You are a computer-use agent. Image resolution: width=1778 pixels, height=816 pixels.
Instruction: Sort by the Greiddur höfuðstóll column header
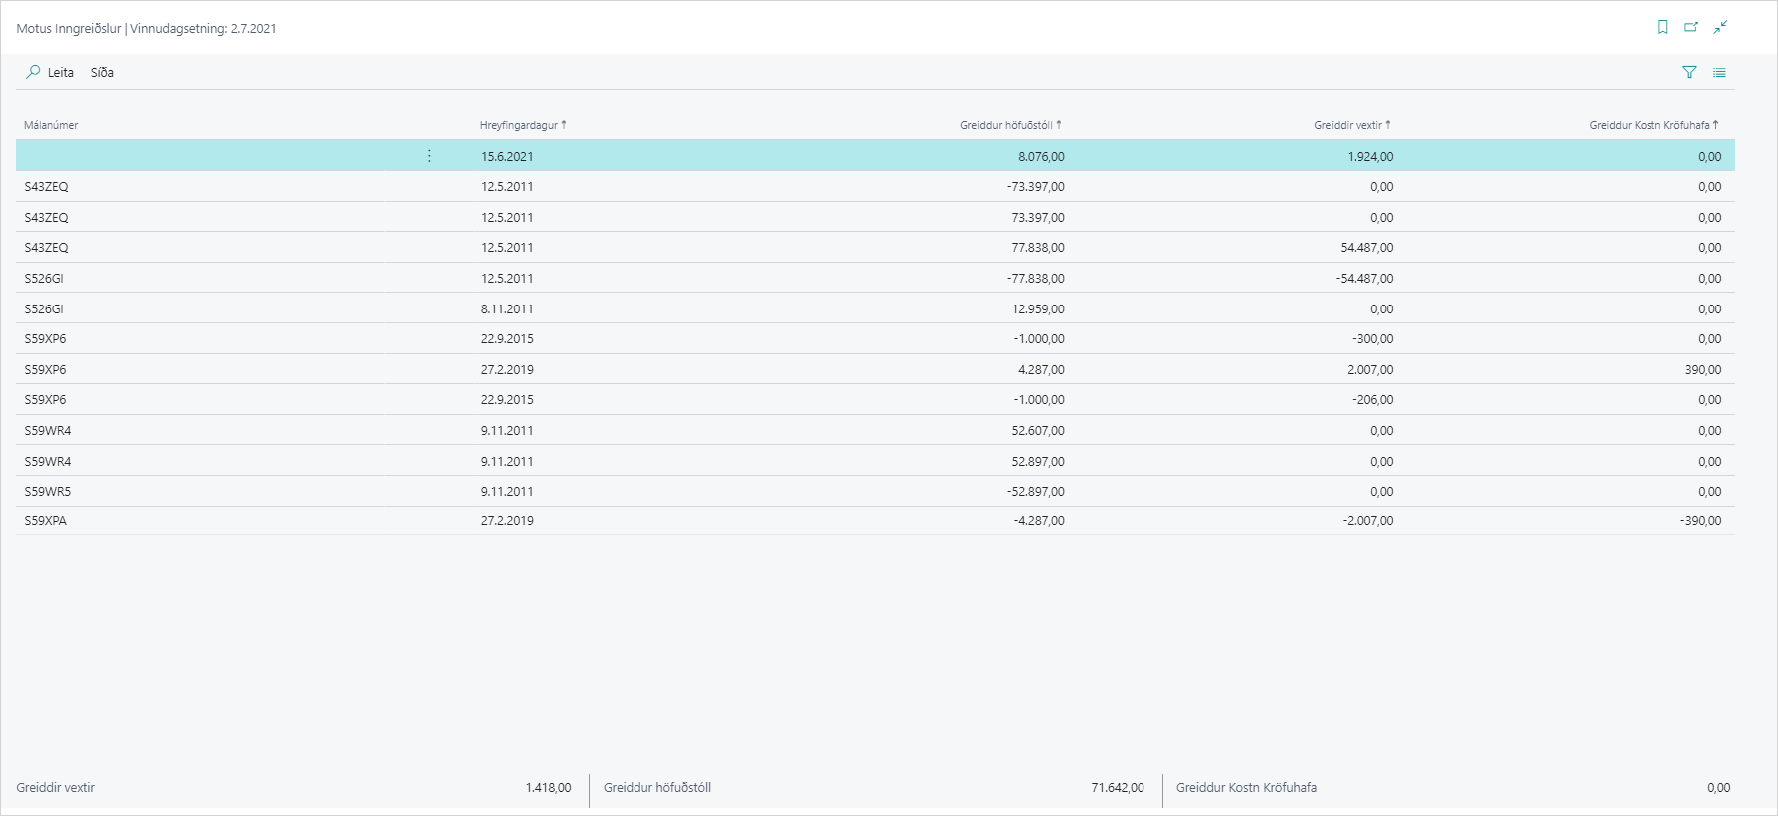(1006, 125)
